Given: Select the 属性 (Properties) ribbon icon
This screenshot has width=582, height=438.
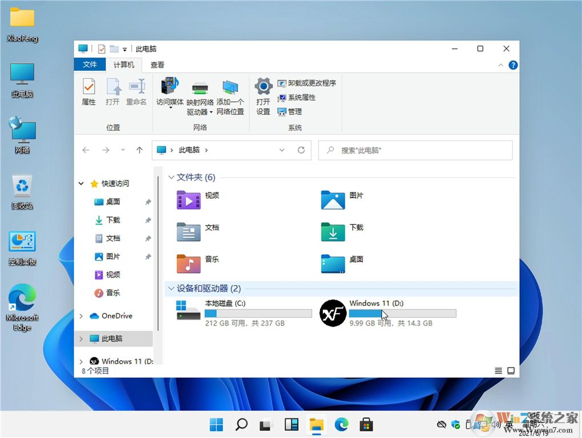Looking at the screenshot, I should coord(88,91).
